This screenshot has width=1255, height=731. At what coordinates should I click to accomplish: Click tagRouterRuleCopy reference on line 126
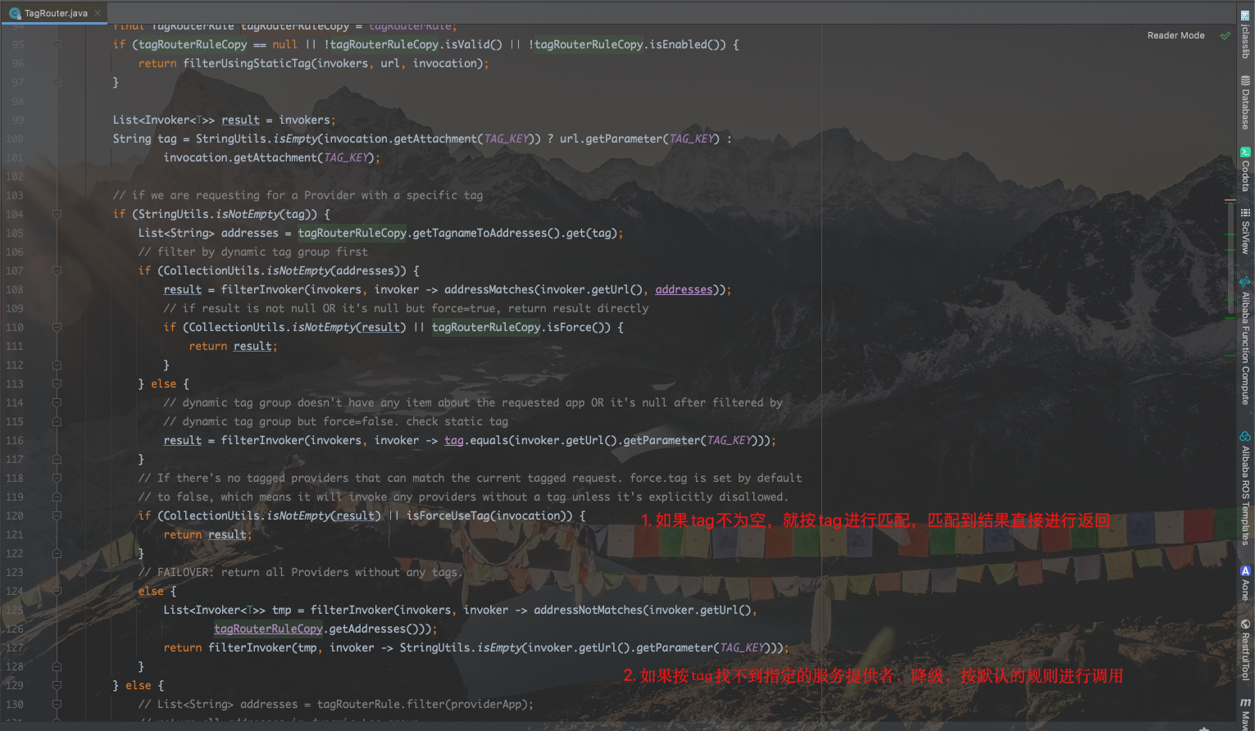(x=268, y=629)
